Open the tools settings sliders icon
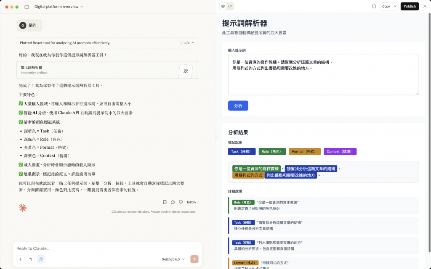The image size is (431, 269). [x=30, y=259]
